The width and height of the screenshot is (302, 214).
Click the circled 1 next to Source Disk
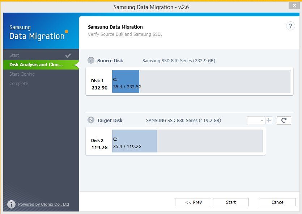tap(91, 60)
